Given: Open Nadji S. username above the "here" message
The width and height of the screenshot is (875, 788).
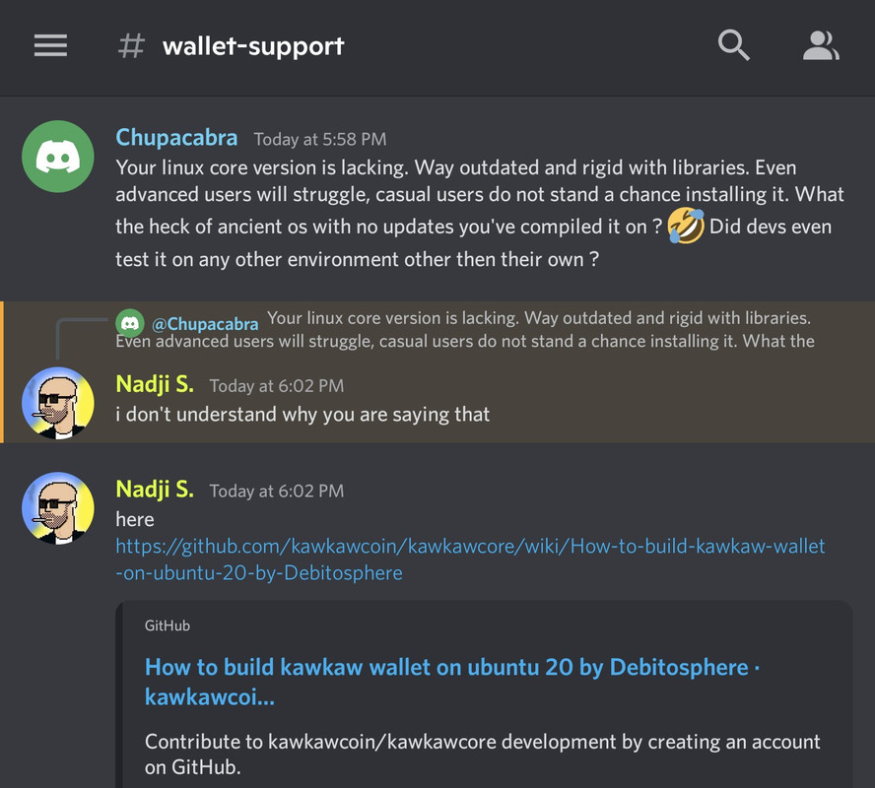Looking at the screenshot, I should [155, 490].
